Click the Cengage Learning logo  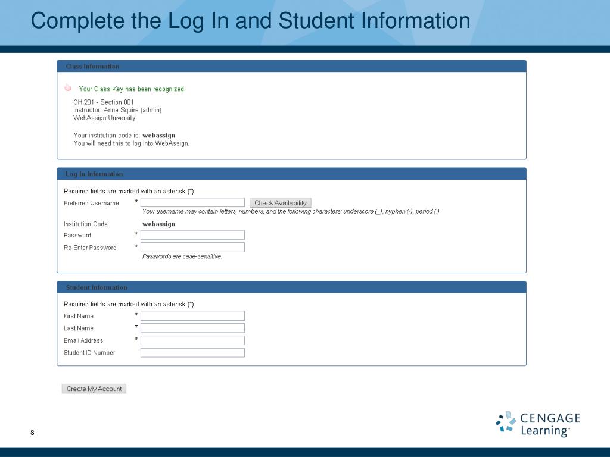[x=538, y=424]
